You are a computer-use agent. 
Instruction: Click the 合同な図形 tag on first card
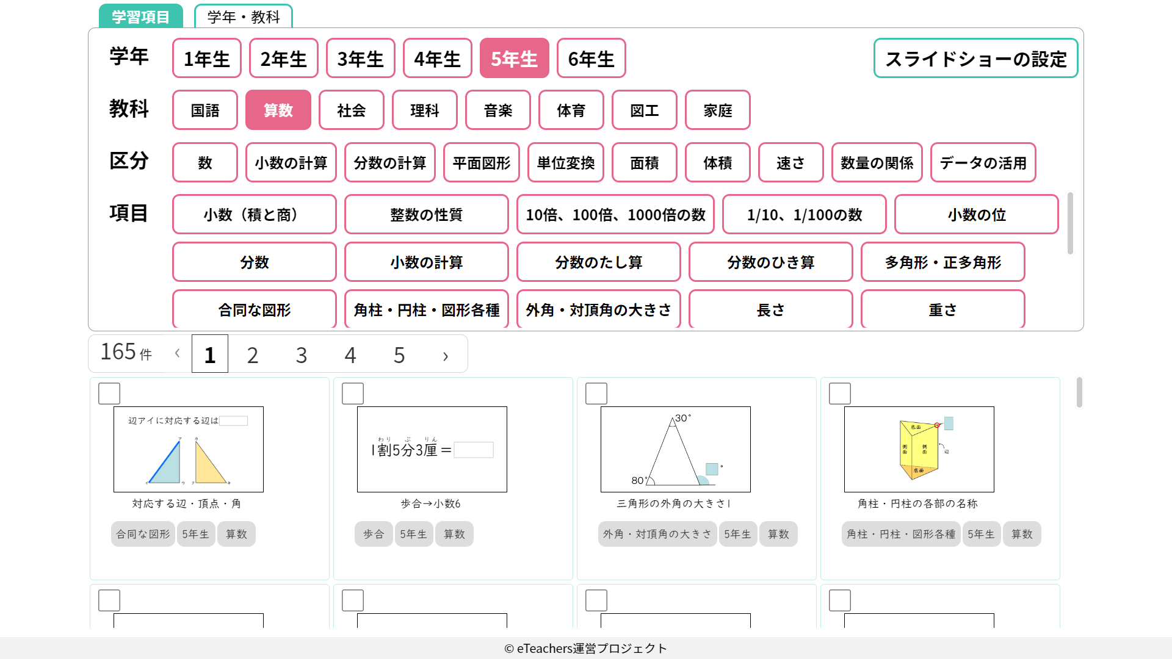click(143, 534)
